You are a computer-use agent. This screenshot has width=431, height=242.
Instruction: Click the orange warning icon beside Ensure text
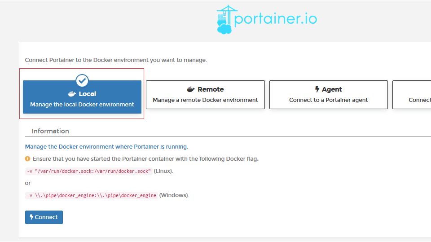[28, 159]
